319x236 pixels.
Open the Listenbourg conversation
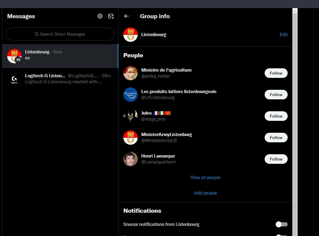pyautogui.click(x=60, y=56)
